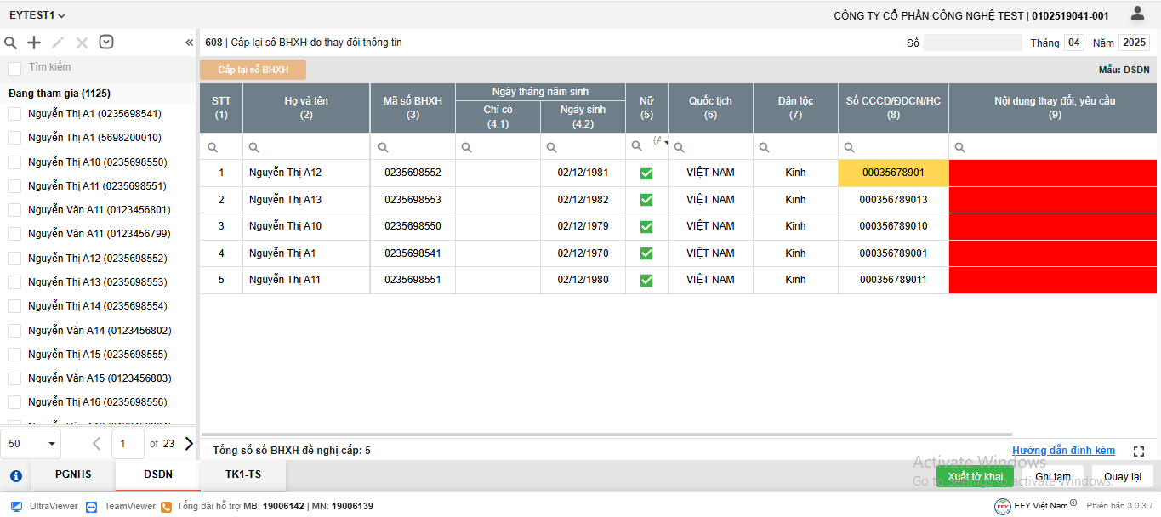This screenshot has height=517, width=1161.
Task: Open the EYTEST1 account dropdown
Action: coord(37,15)
